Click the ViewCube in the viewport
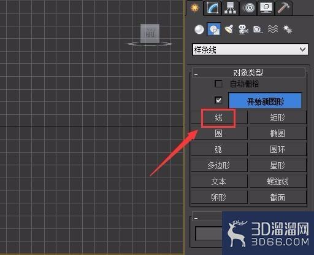Image resolution: width=314 pixels, height=255 pixels. tap(150, 34)
